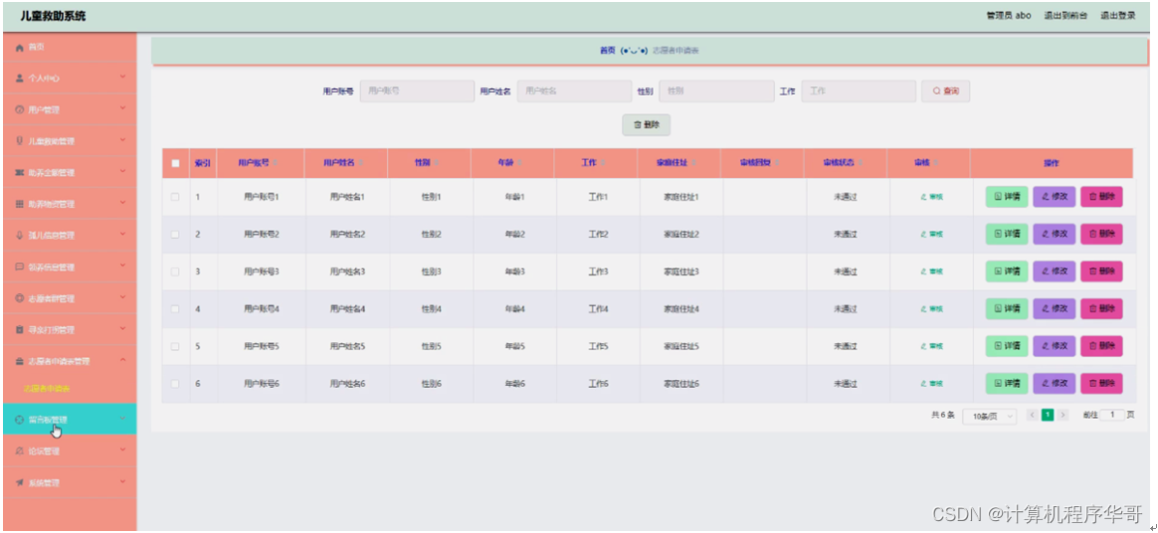Sort by 用户账号 column sort icon

point(275,163)
